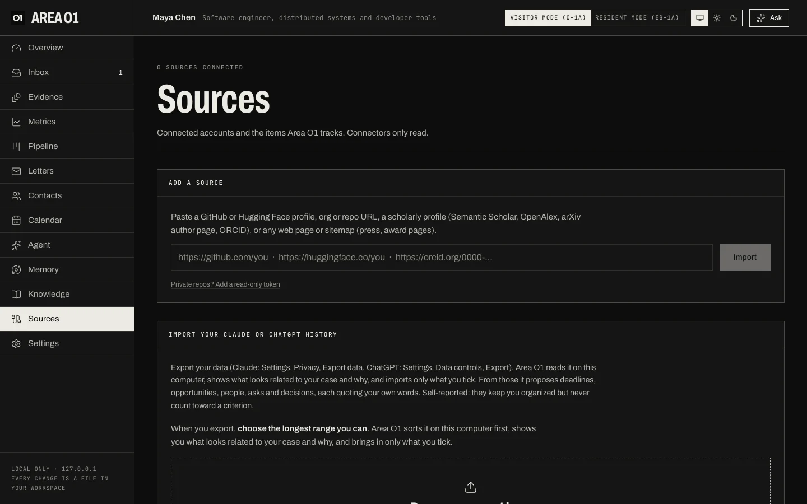Open Agent via its sparkle icon

[x=16, y=245]
